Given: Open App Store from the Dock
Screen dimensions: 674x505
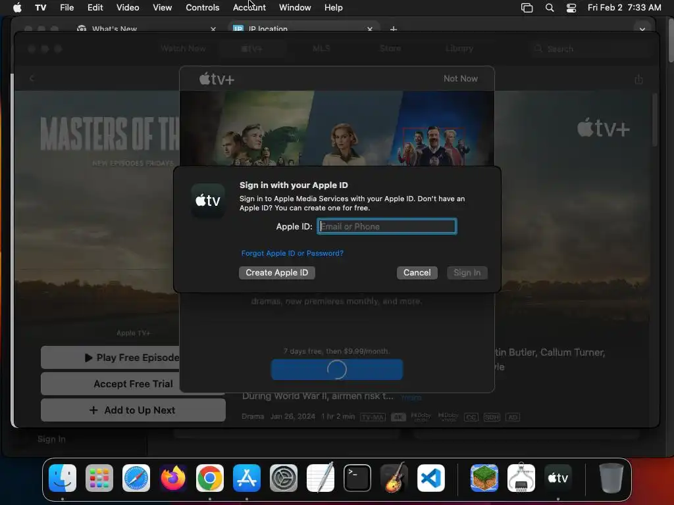Looking at the screenshot, I should [247, 478].
